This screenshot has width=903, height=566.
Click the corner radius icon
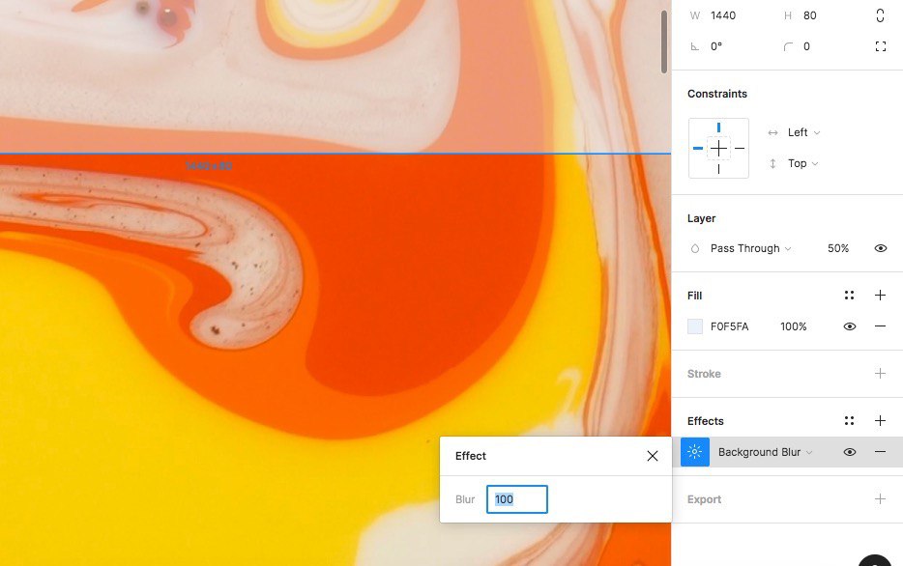(788, 46)
